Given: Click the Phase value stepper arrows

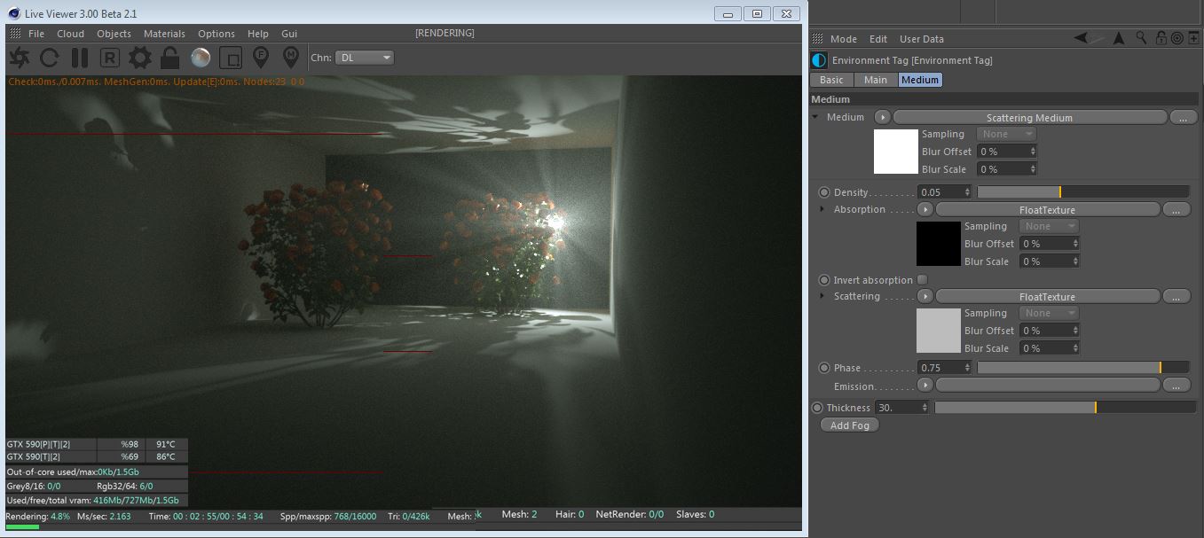Looking at the screenshot, I should pyautogui.click(x=967, y=368).
